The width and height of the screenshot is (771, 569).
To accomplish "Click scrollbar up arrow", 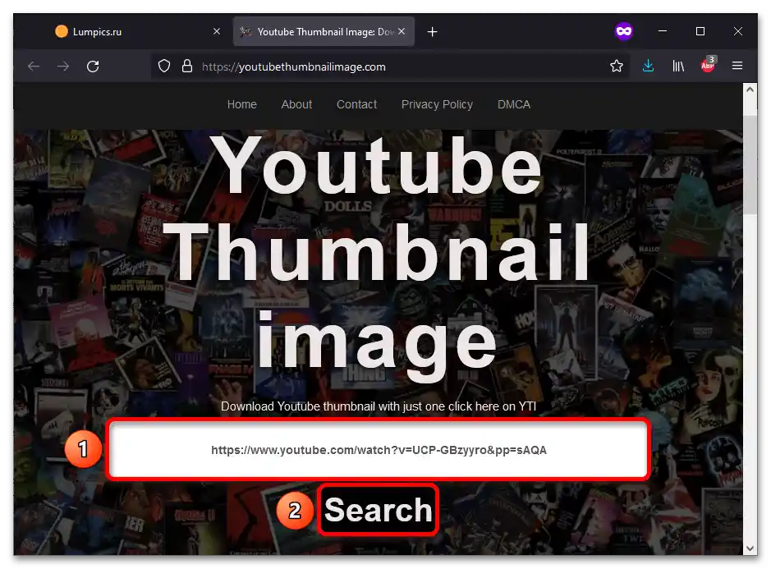I will click(750, 89).
